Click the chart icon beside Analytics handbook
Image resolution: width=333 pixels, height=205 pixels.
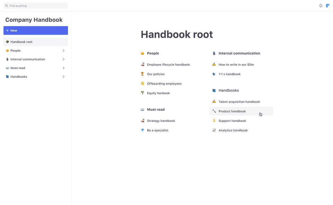214,130
